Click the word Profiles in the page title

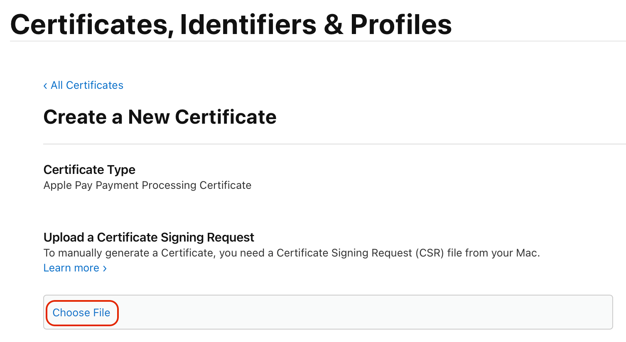point(401,24)
